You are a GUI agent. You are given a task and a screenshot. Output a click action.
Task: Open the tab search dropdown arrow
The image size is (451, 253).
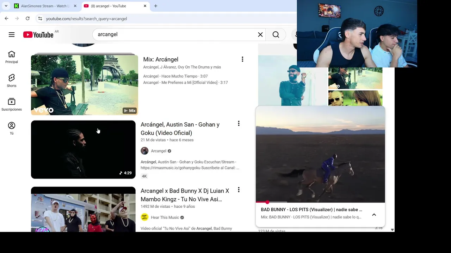click(x=6, y=6)
